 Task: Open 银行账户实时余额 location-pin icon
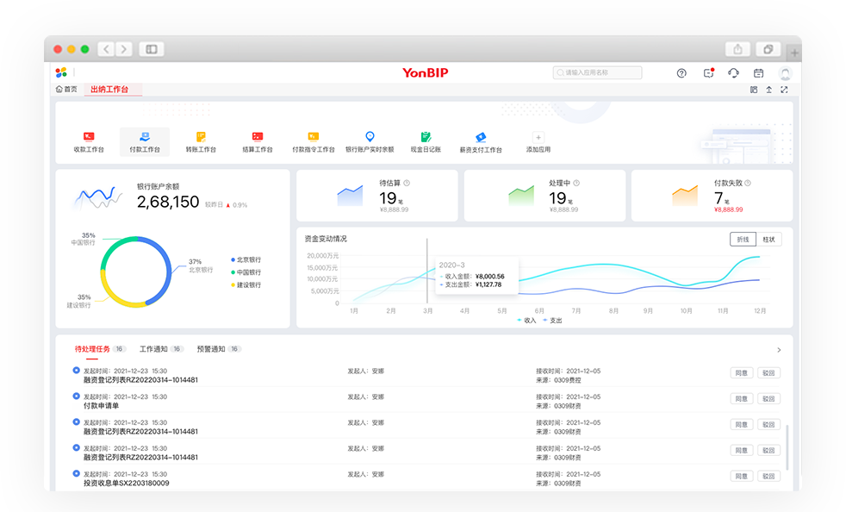pos(370,137)
